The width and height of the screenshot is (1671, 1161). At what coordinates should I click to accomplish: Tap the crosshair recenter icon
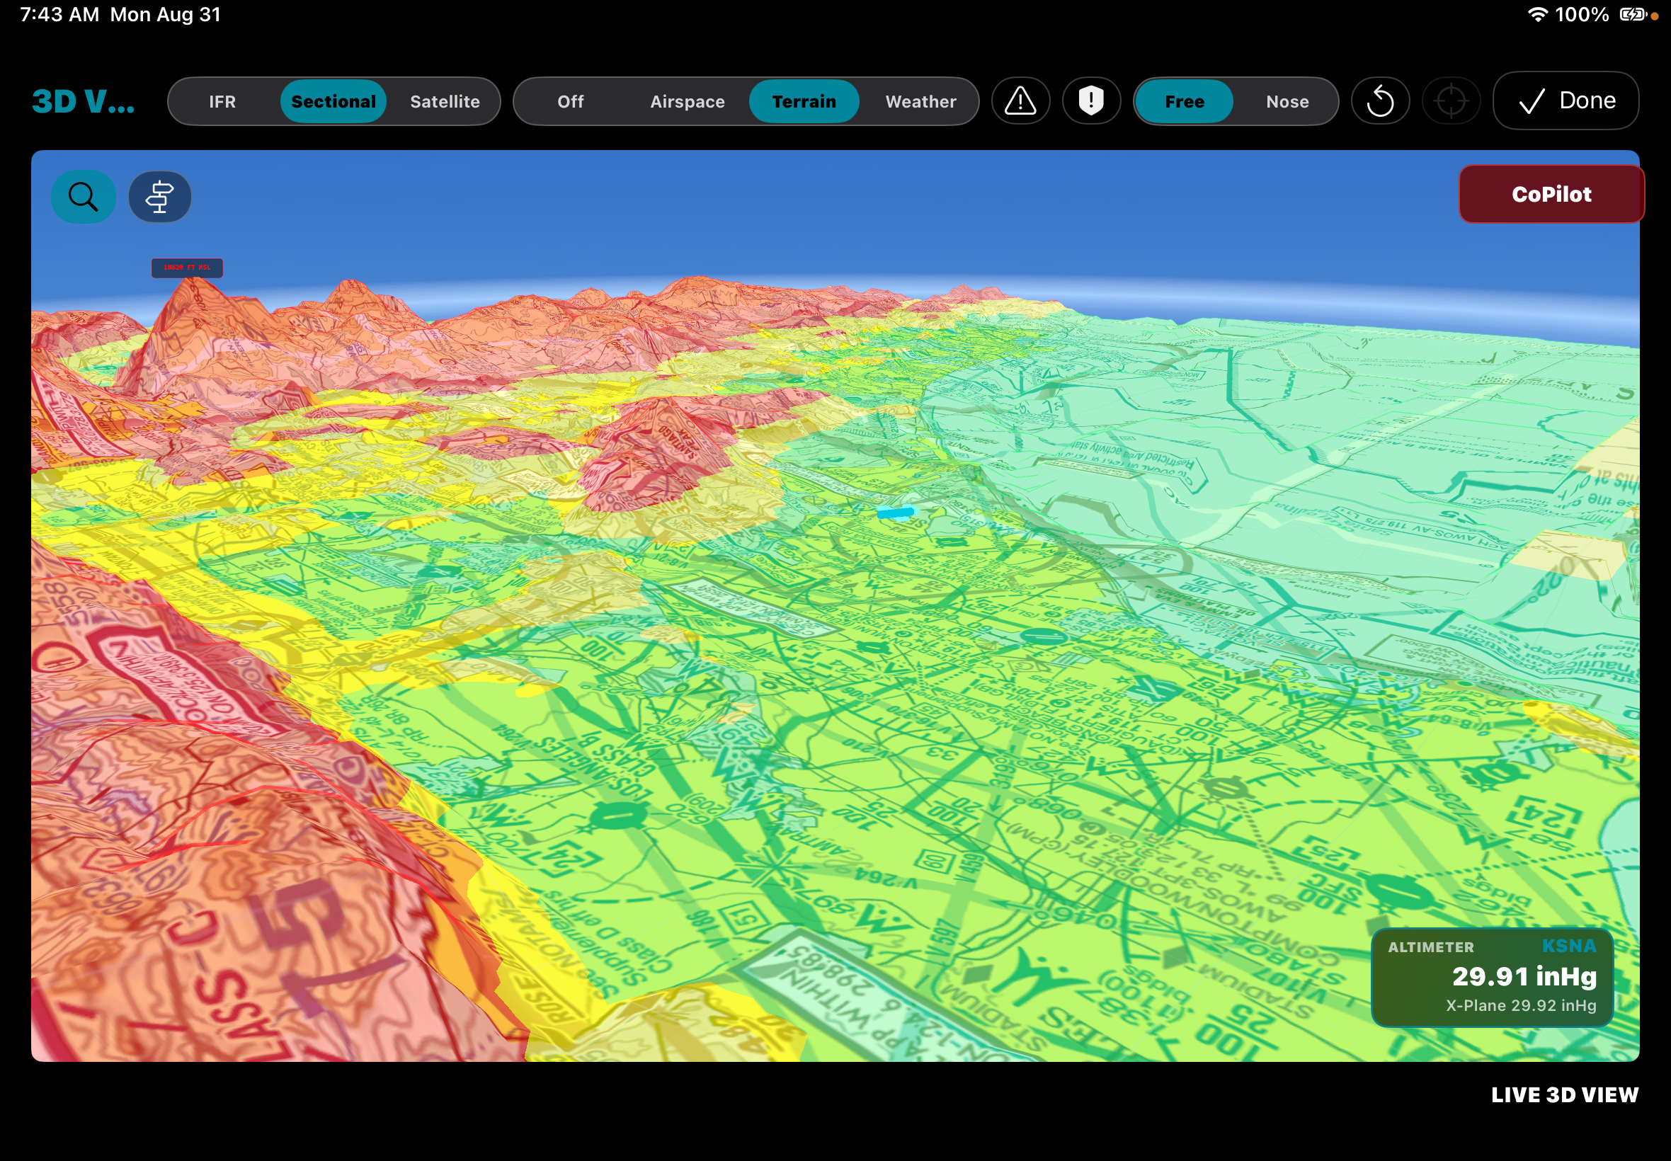pyautogui.click(x=1451, y=101)
